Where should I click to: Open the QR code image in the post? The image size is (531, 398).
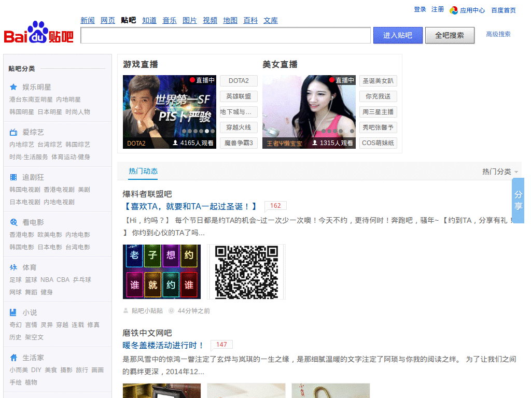[246, 272]
